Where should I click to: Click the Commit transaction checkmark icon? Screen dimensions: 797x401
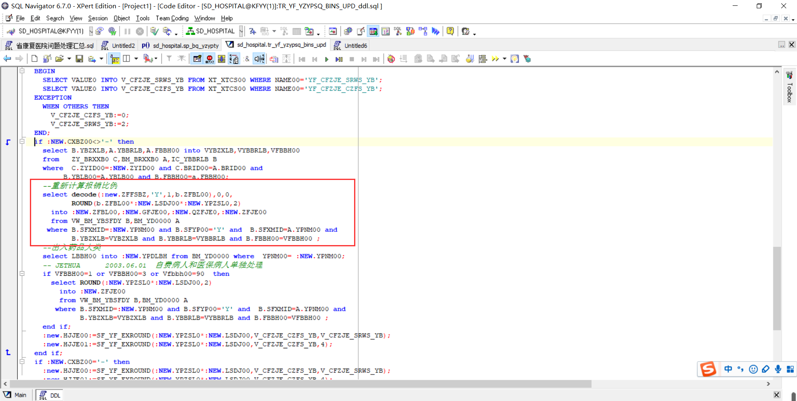tap(154, 31)
